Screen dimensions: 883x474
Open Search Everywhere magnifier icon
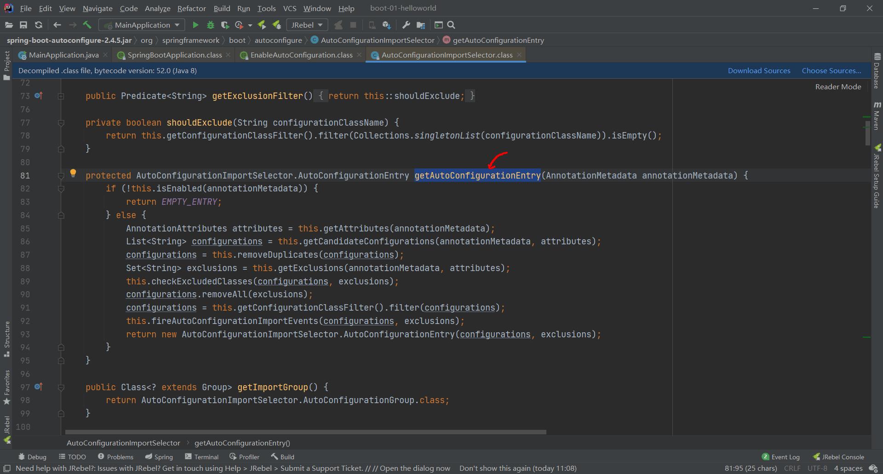pos(451,25)
